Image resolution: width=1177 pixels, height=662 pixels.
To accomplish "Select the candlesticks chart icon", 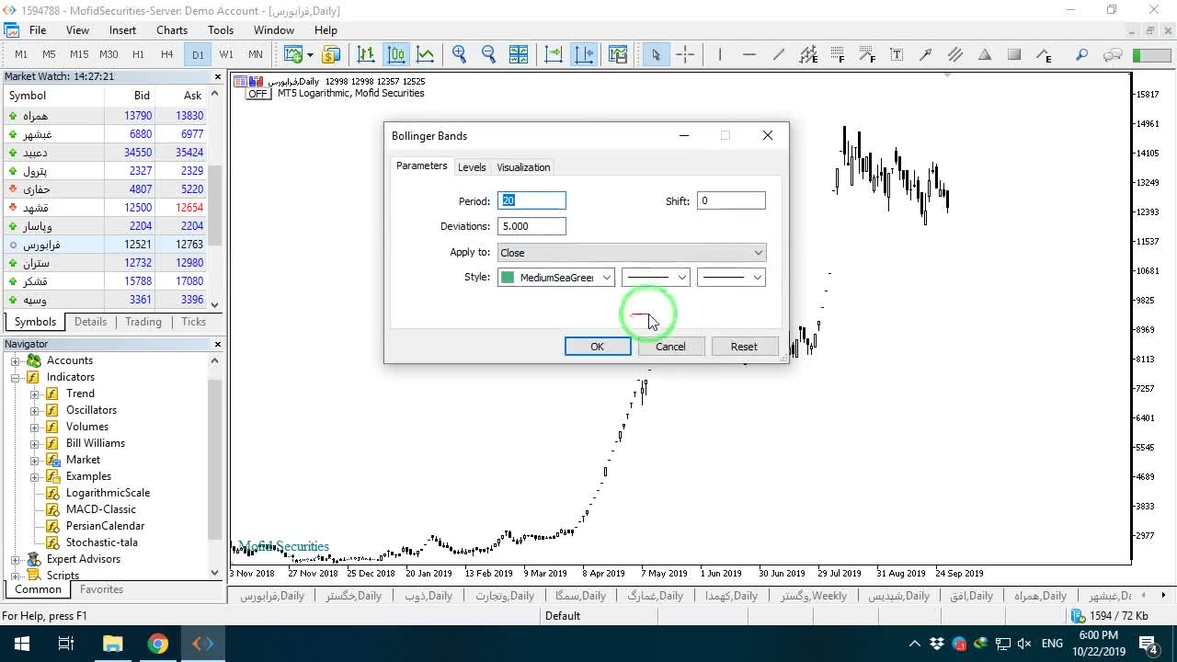I will pos(395,54).
